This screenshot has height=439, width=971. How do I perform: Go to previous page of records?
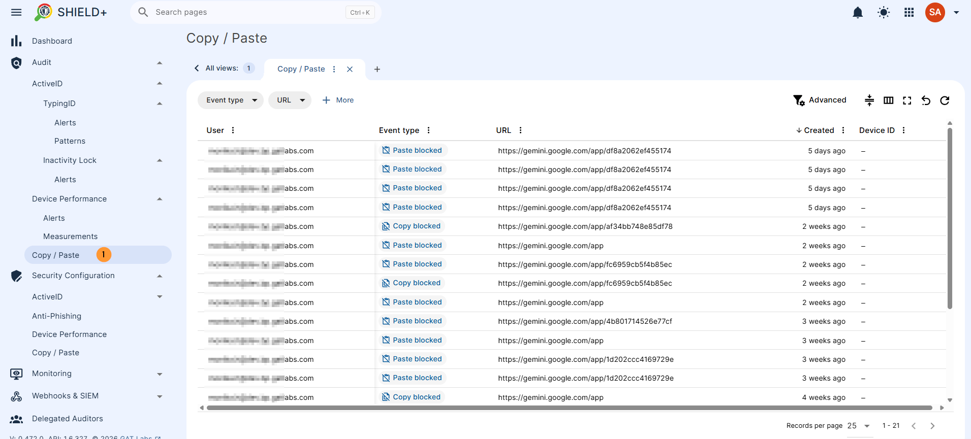tap(914, 426)
